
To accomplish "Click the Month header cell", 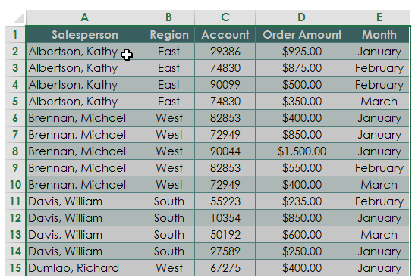I will (x=379, y=35).
